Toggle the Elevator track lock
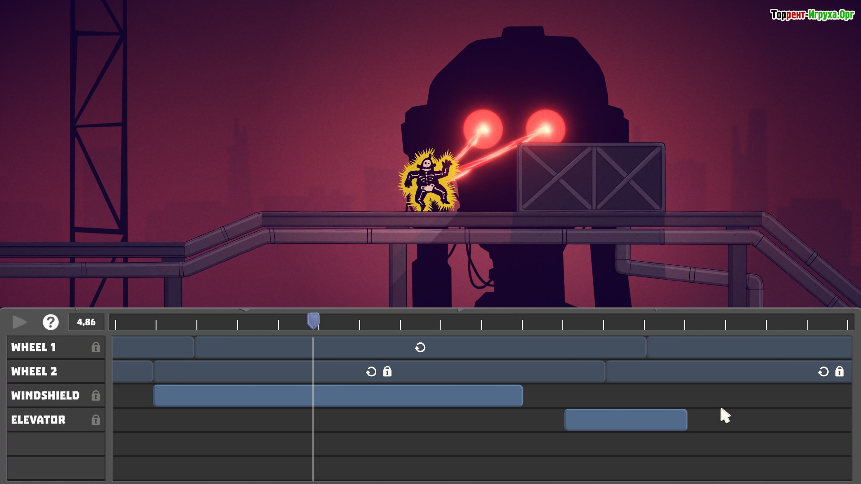This screenshot has height=484, width=861. pyautogui.click(x=96, y=420)
